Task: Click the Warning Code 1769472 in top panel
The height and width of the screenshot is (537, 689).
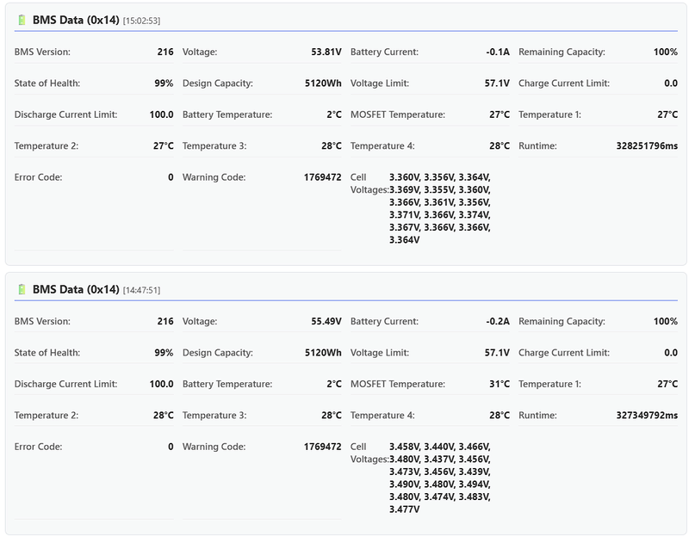Action: (322, 178)
